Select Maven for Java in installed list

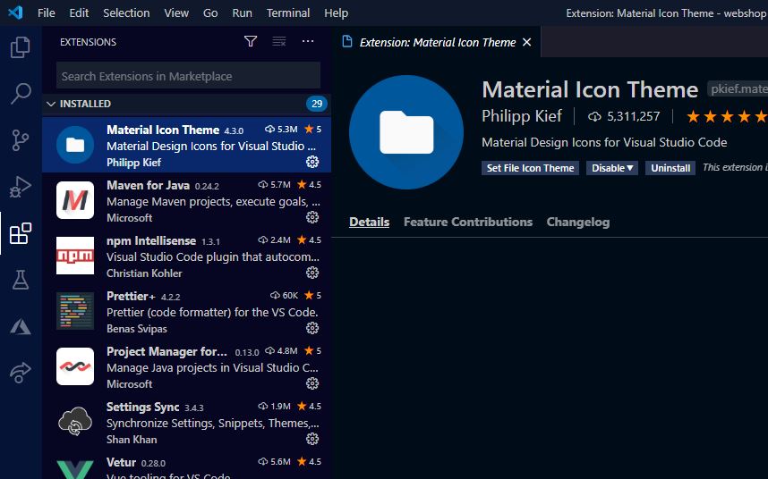(x=186, y=200)
